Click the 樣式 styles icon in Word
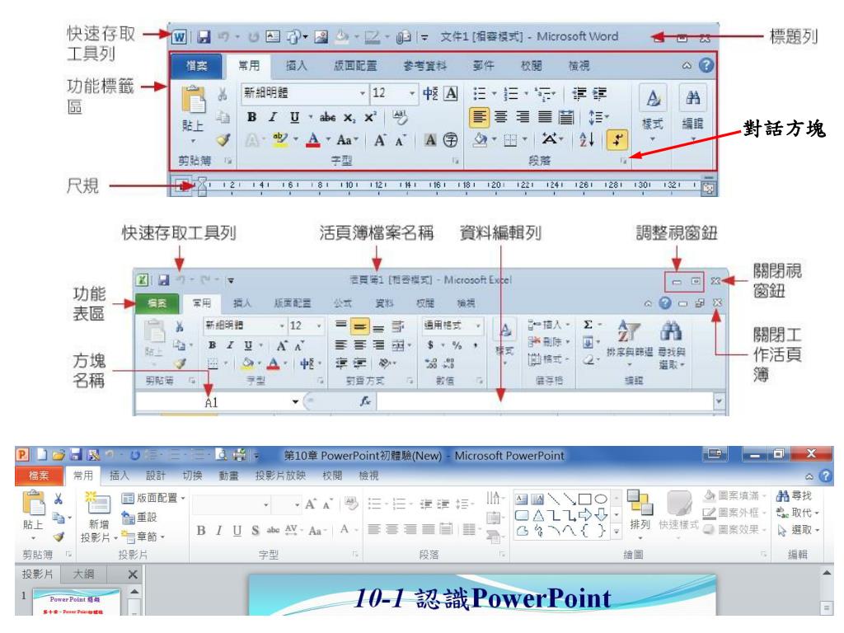The width and height of the screenshot is (844, 633). point(653,100)
